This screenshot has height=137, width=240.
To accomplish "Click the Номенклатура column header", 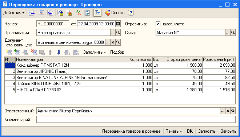I will pyautogui.click(x=72, y=59).
